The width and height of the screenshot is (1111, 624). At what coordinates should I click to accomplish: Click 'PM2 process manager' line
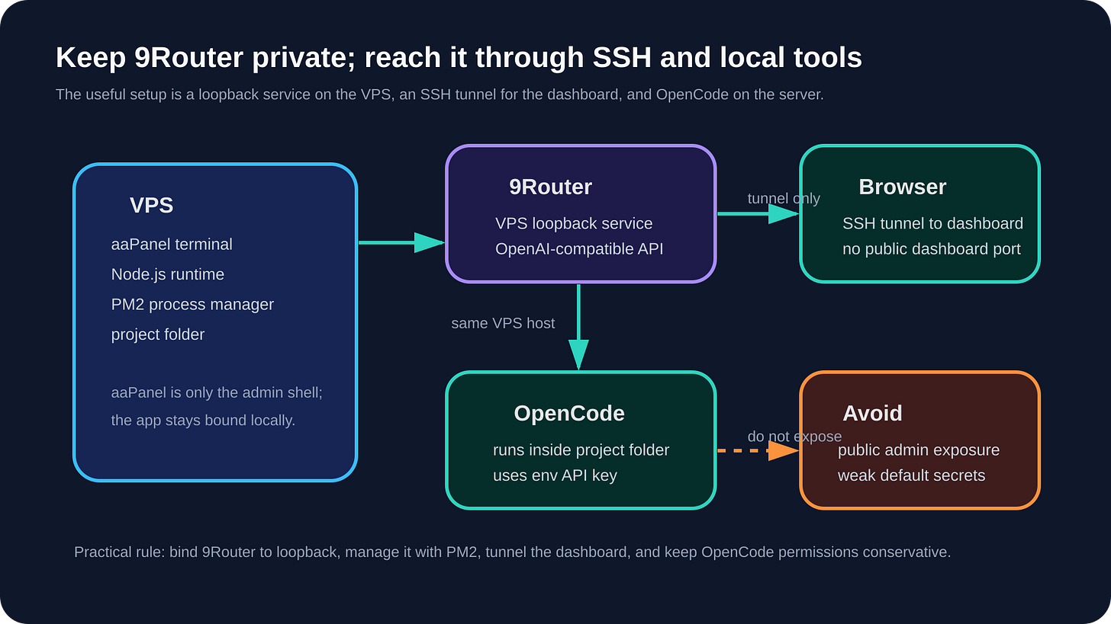[192, 305]
